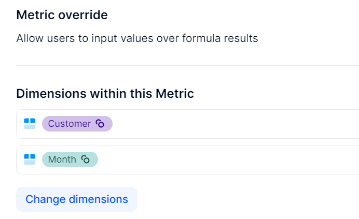
Task: Click the word Customer inside the purple tag
Action: click(x=70, y=124)
